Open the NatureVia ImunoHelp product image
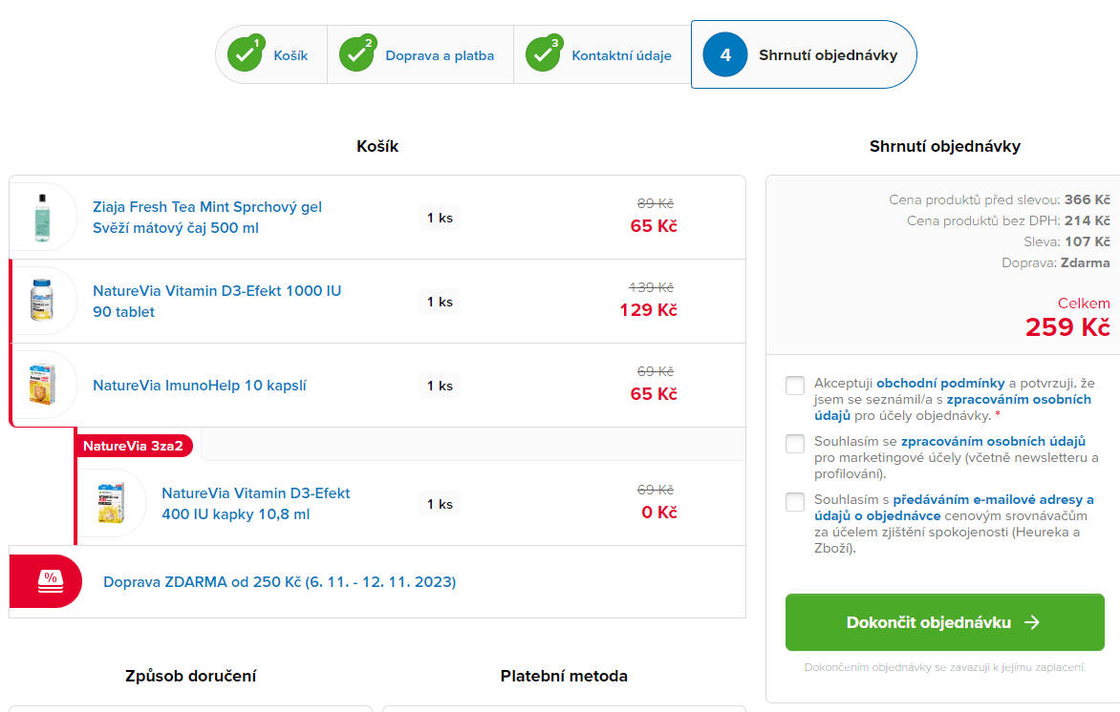Image resolution: width=1120 pixels, height=712 pixels. (x=42, y=385)
